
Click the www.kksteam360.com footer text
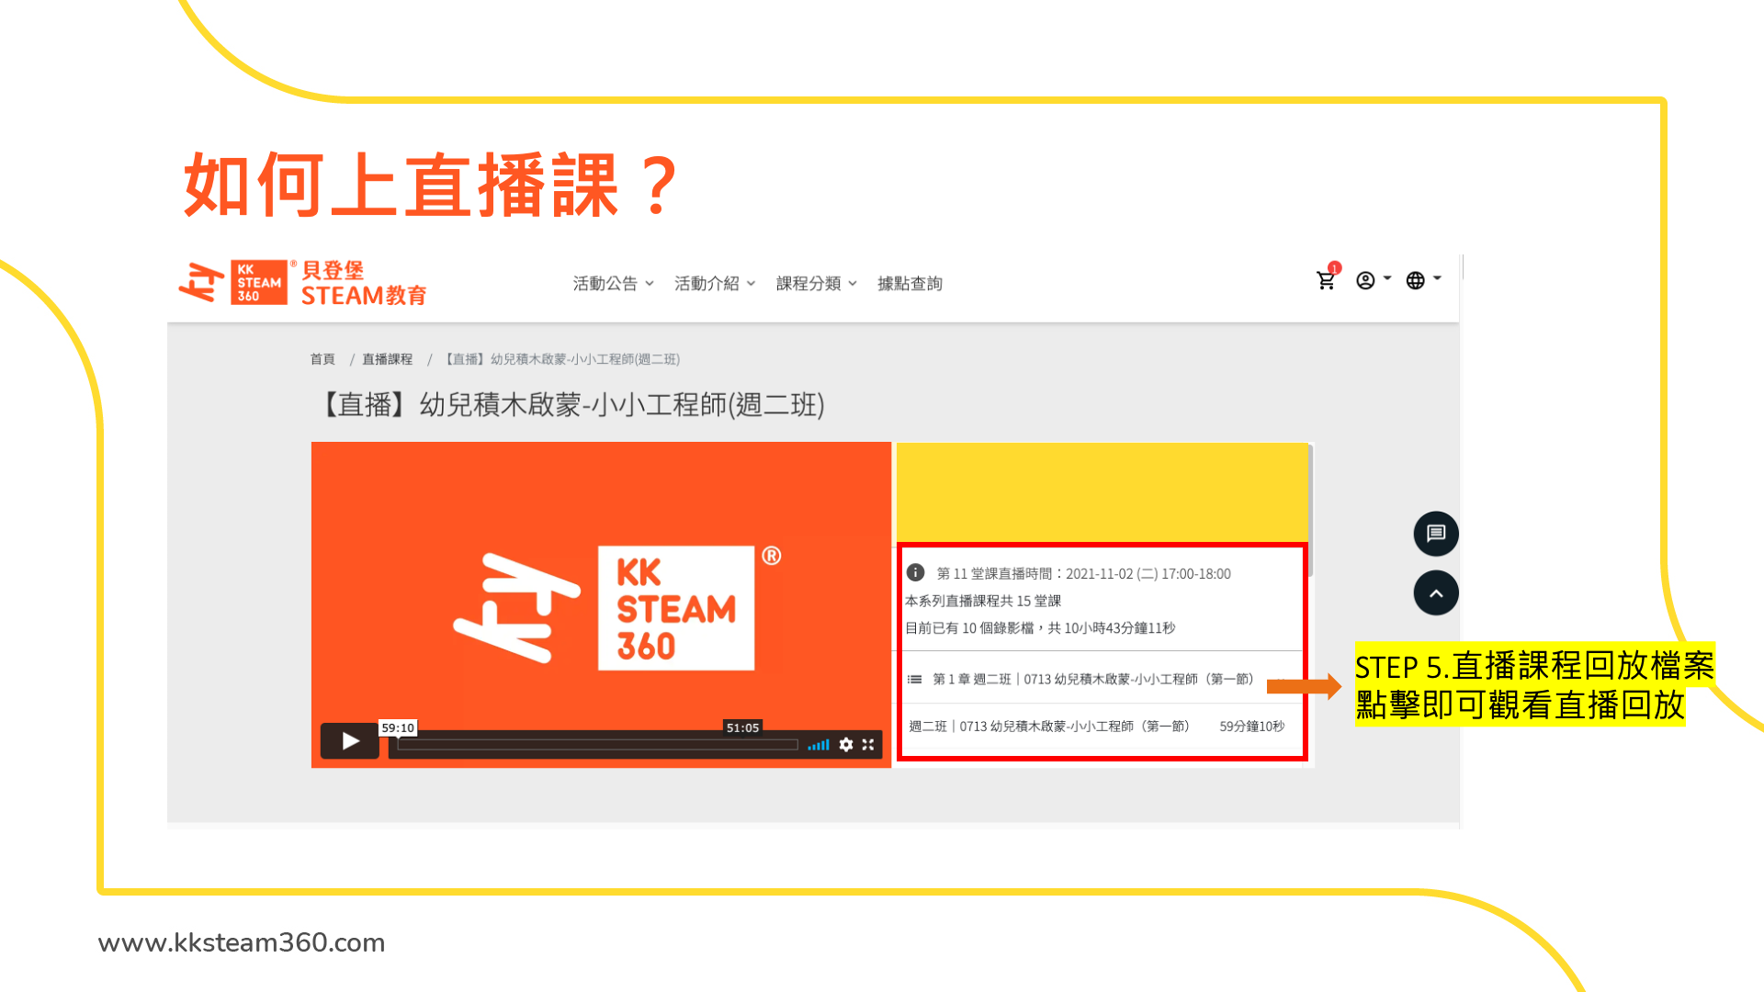242,943
